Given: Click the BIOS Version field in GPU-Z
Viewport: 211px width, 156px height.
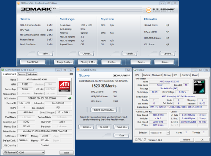Looking at the screenshot, I should tap(42, 99).
